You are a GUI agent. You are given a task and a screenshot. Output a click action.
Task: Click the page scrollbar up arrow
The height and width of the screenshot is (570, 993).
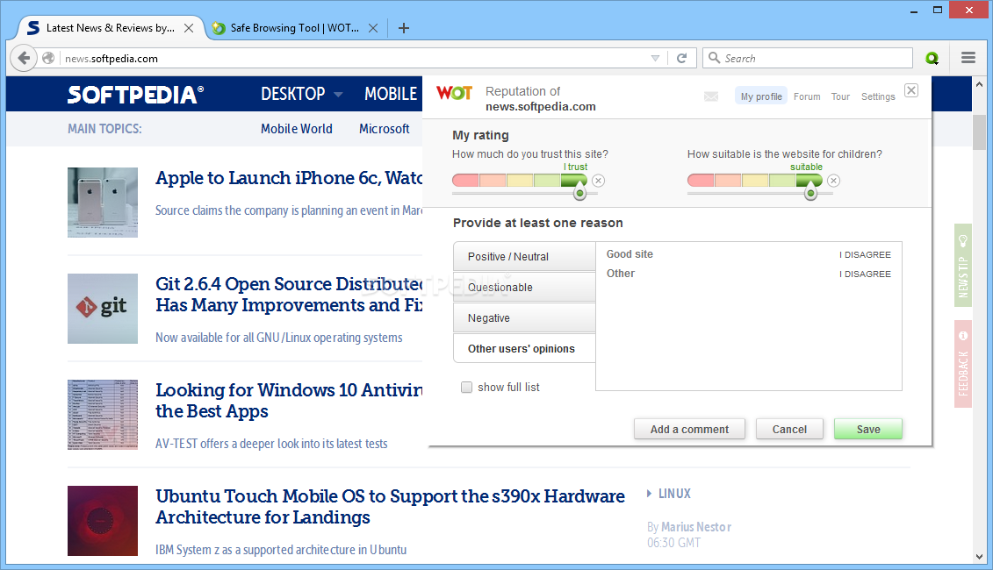(979, 83)
